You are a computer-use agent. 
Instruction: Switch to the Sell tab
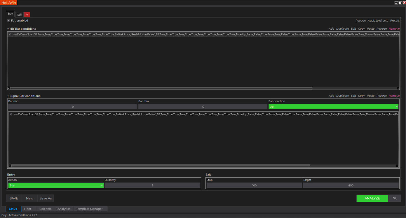19,15
